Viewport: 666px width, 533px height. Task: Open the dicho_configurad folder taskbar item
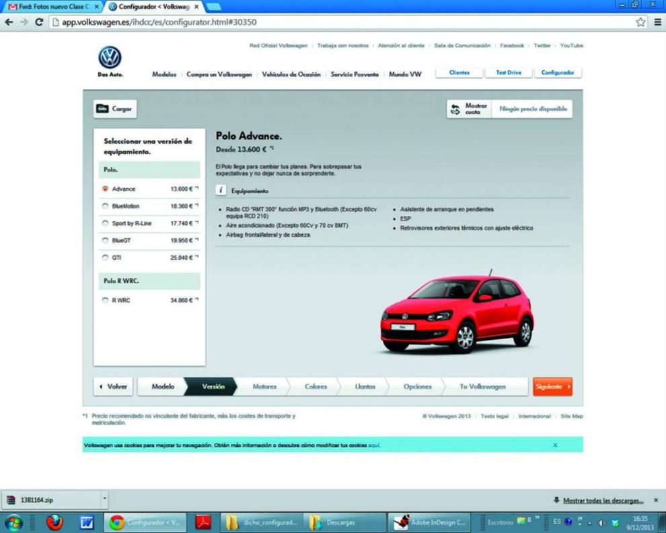pos(262,522)
